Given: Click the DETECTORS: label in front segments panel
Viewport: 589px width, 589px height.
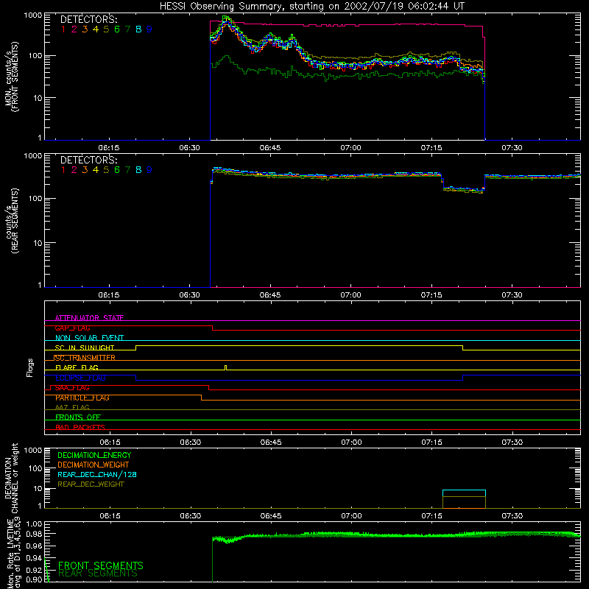Looking at the screenshot, I should click(x=88, y=19).
